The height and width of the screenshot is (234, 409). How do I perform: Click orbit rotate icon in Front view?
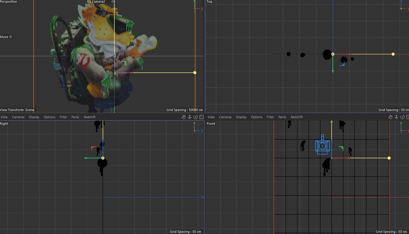[x=403, y=117]
